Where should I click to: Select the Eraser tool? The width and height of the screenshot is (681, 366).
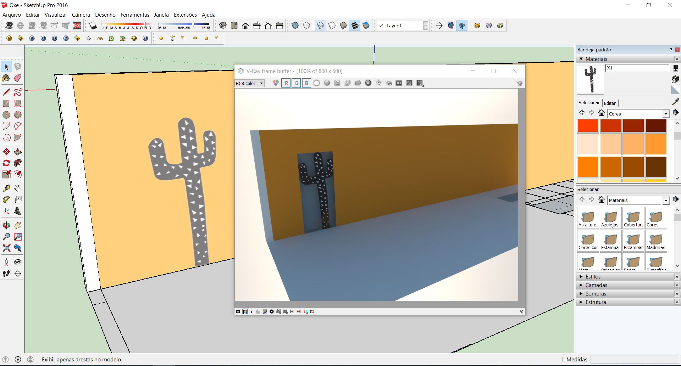pos(18,78)
